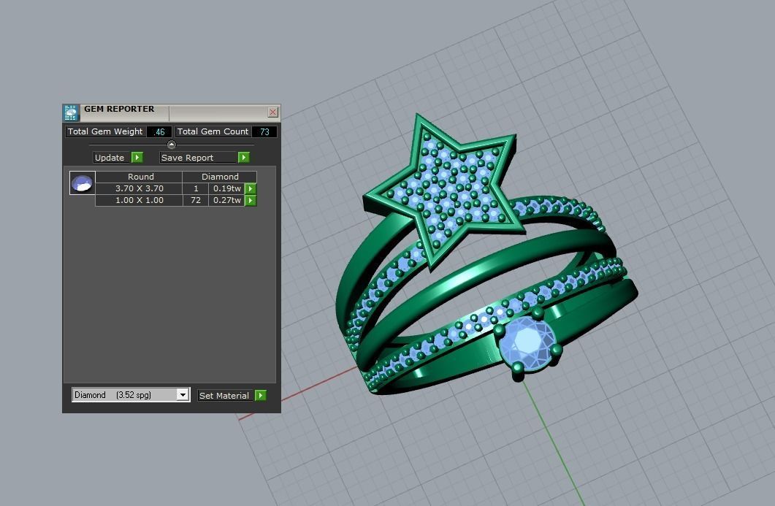Click the 0.27tw weight value
This screenshot has width=775, height=506.
click(x=227, y=201)
